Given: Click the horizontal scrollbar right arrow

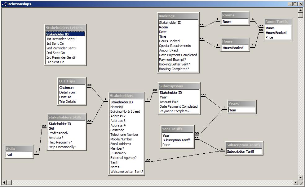Looking at the screenshot, I should click(x=296, y=182).
